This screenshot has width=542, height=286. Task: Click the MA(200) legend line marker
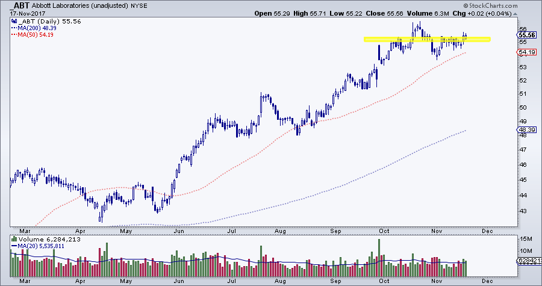(14, 28)
